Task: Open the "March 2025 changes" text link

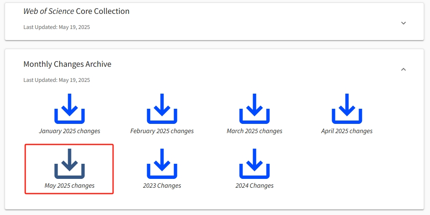Action: (254, 131)
